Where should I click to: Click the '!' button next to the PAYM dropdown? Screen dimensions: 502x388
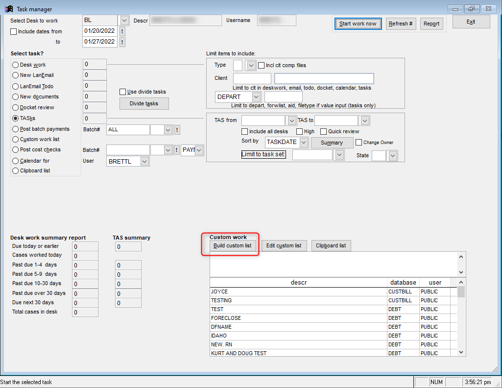pos(176,150)
